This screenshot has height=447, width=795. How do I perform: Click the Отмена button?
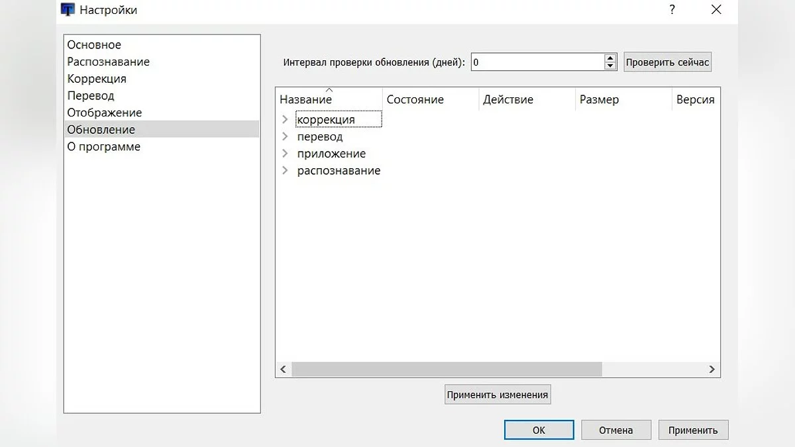(x=616, y=430)
